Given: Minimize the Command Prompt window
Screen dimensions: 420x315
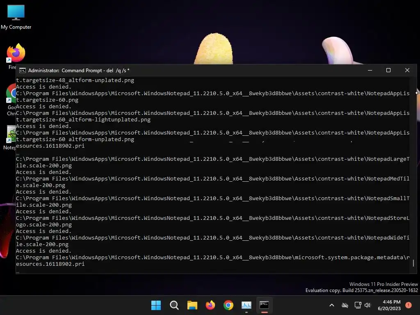Looking at the screenshot, I should (370, 70).
